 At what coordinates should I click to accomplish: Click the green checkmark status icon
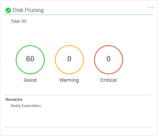coord(8,10)
